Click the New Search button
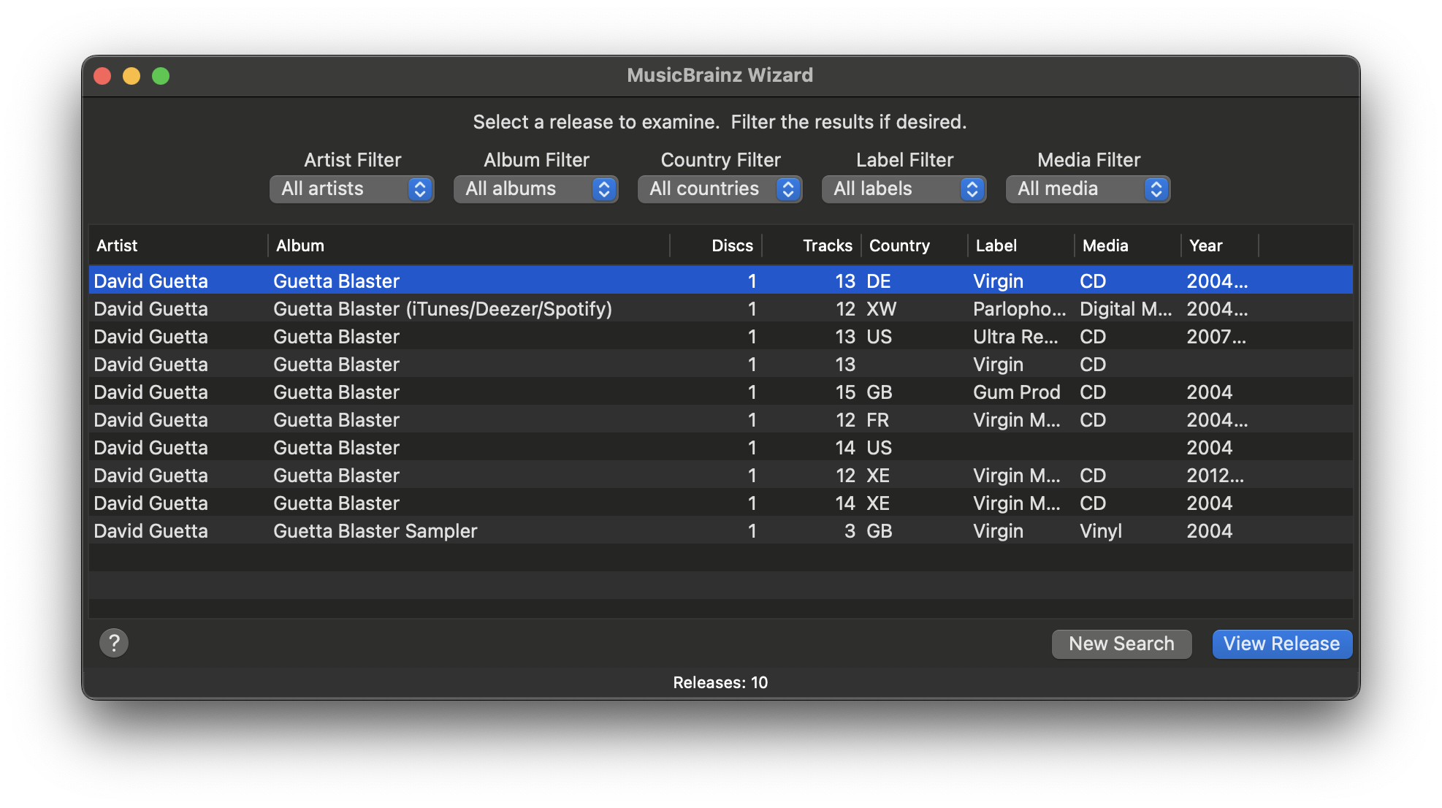 coord(1121,644)
